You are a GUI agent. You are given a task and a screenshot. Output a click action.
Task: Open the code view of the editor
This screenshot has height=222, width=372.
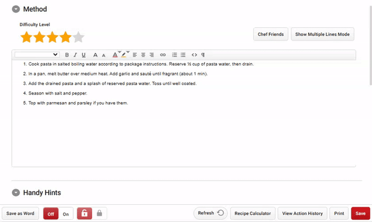[x=194, y=55]
